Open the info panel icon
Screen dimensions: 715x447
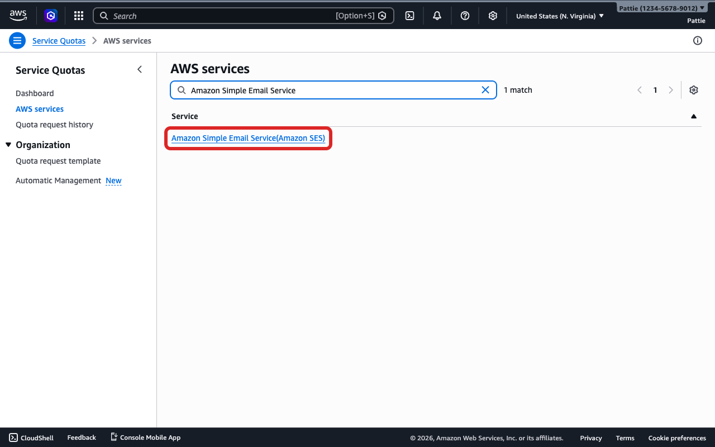pos(698,41)
